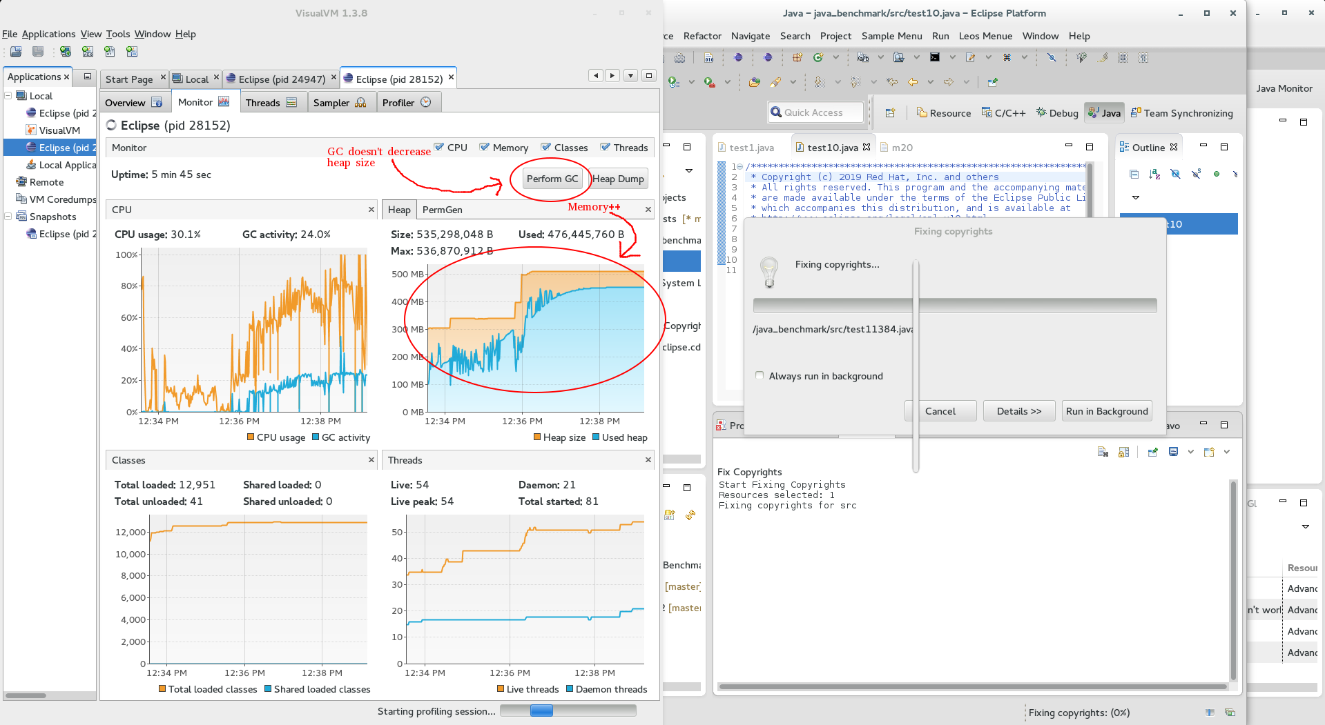Sort Outline view alphabetically
Image resolution: width=1325 pixels, height=725 pixels.
1154,175
